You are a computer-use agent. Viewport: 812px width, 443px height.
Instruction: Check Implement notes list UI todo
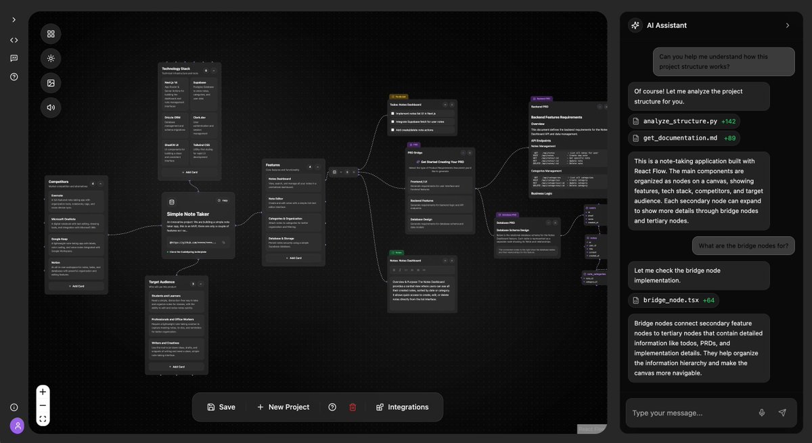pos(392,113)
